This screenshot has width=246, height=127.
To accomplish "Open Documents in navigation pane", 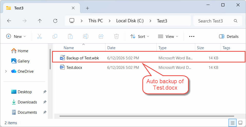I will tap(24, 112).
